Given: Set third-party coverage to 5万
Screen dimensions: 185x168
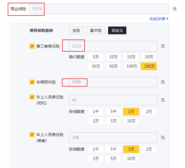Looking at the screenshot, I should [x=96, y=57].
